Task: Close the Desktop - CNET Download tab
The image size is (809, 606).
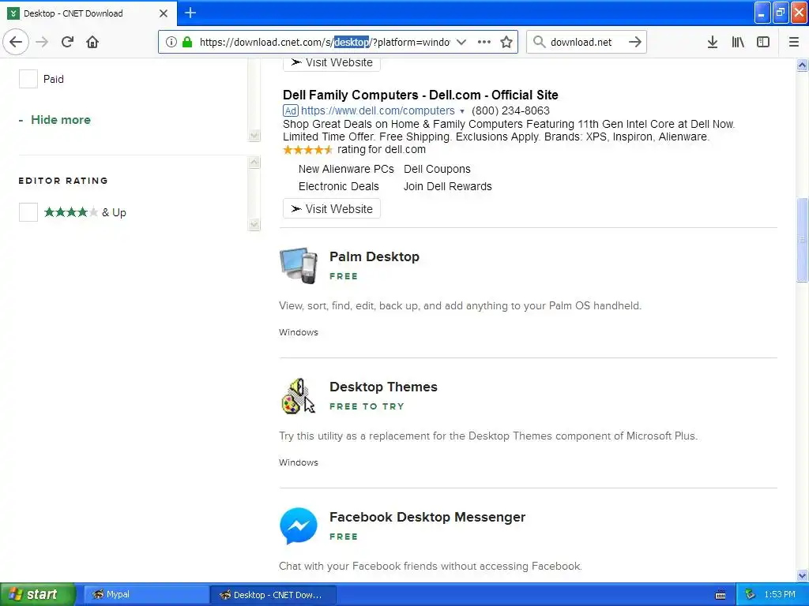Action: point(163,13)
